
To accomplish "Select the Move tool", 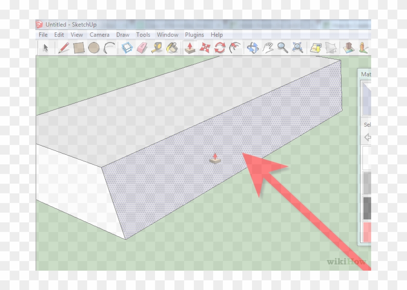I will 206,47.
